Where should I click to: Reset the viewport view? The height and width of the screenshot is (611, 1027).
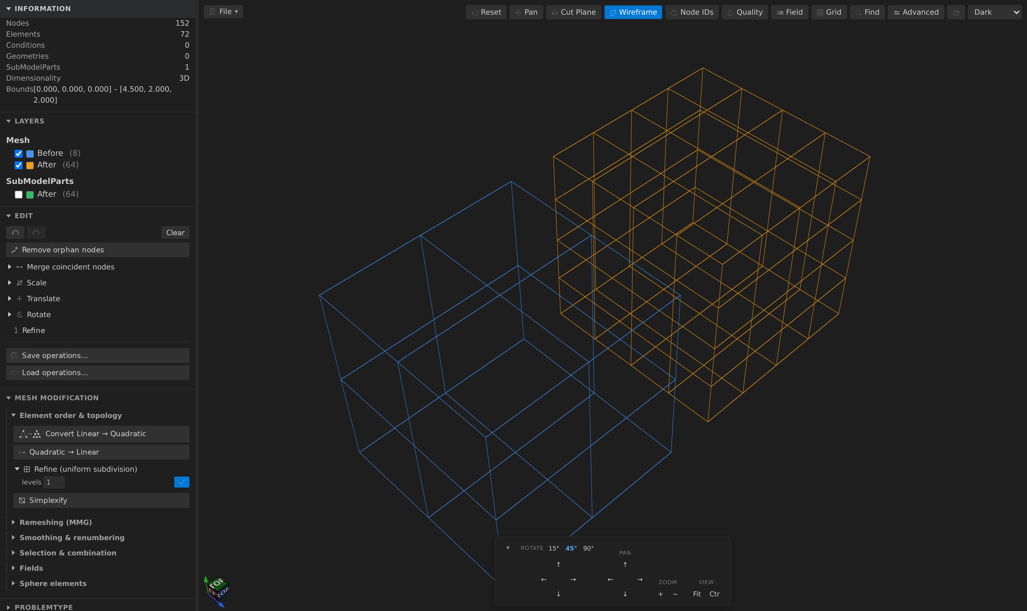click(486, 12)
